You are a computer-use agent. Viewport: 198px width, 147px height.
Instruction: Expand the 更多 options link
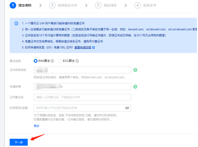point(36,126)
